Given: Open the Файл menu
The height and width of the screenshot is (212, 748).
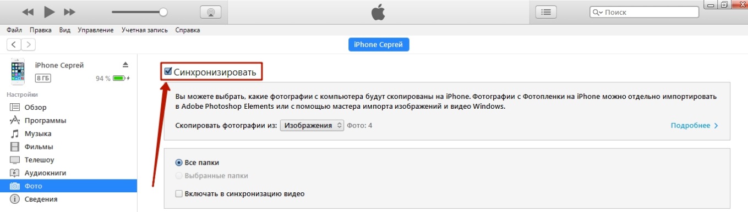Looking at the screenshot, I should tap(14, 30).
